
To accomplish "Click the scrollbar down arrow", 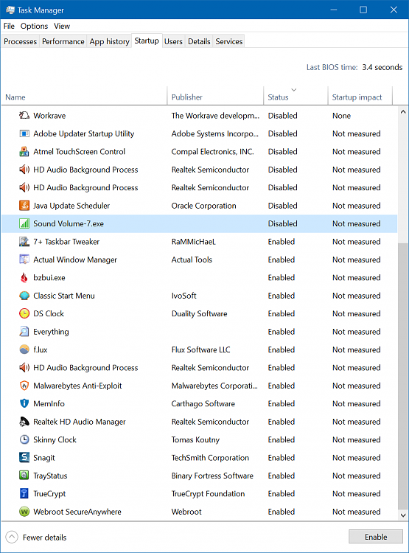I will [403, 515].
